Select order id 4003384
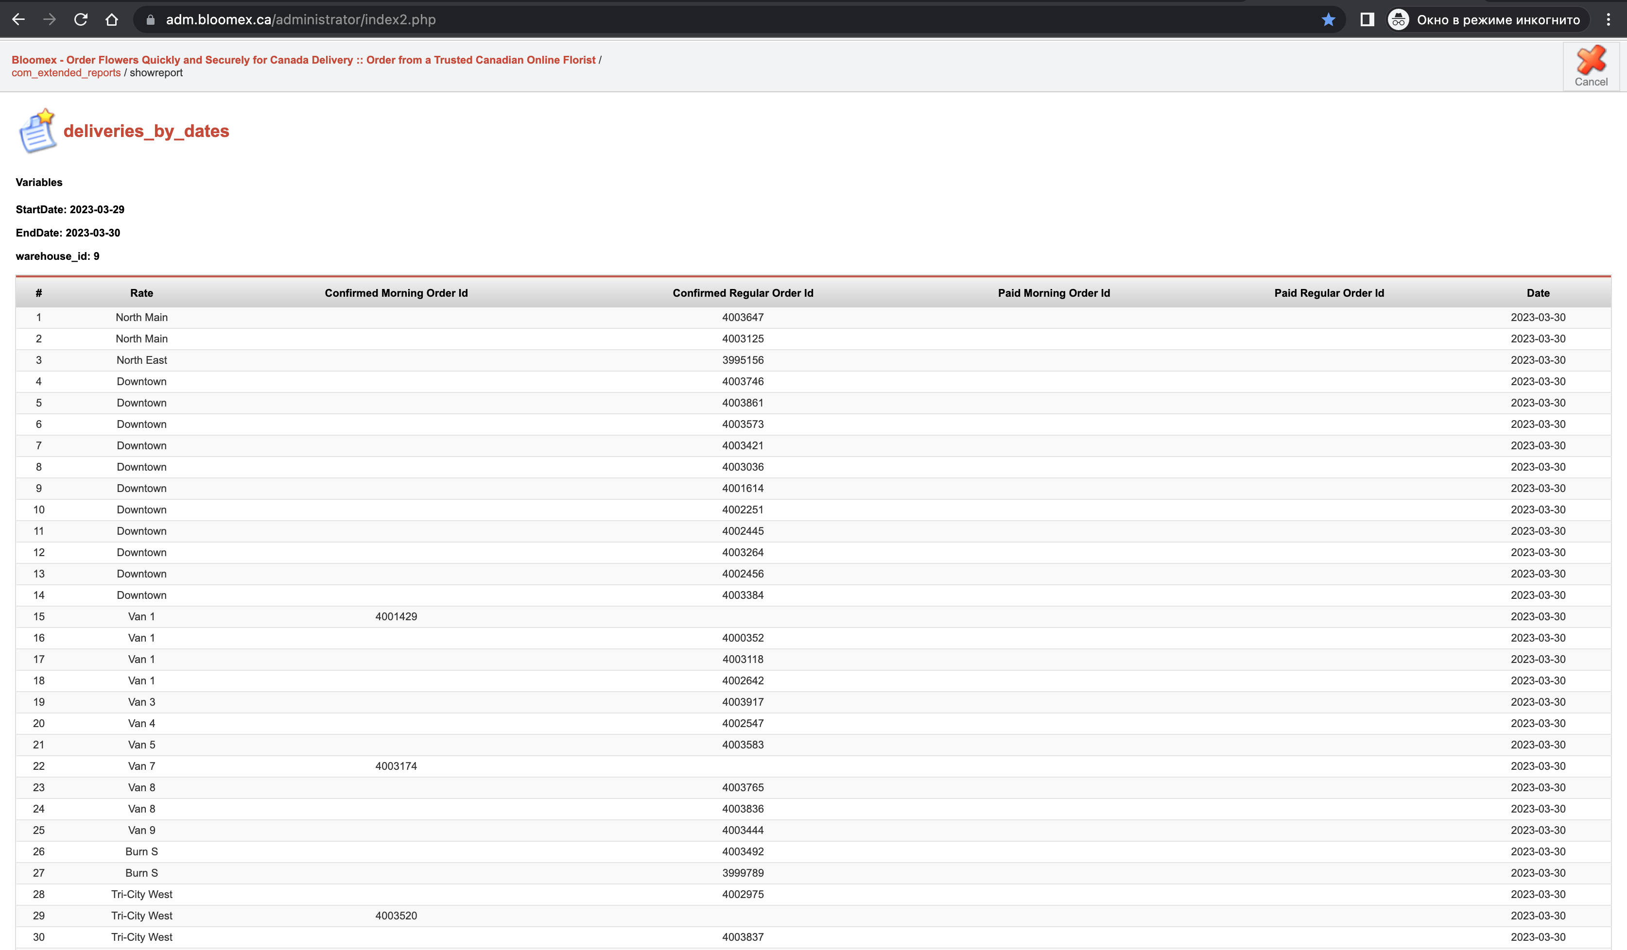The width and height of the screenshot is (1627, 950). (743, 595)
